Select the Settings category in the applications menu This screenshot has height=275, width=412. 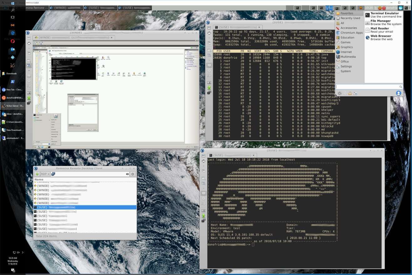click(x=346, y=66)
